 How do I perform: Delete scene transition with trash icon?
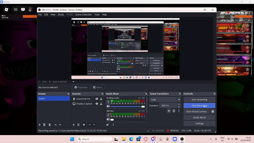point(174,111)
